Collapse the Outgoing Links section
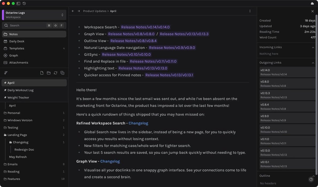The width and height of the screenshot is (318, 187). pos(313,63)
